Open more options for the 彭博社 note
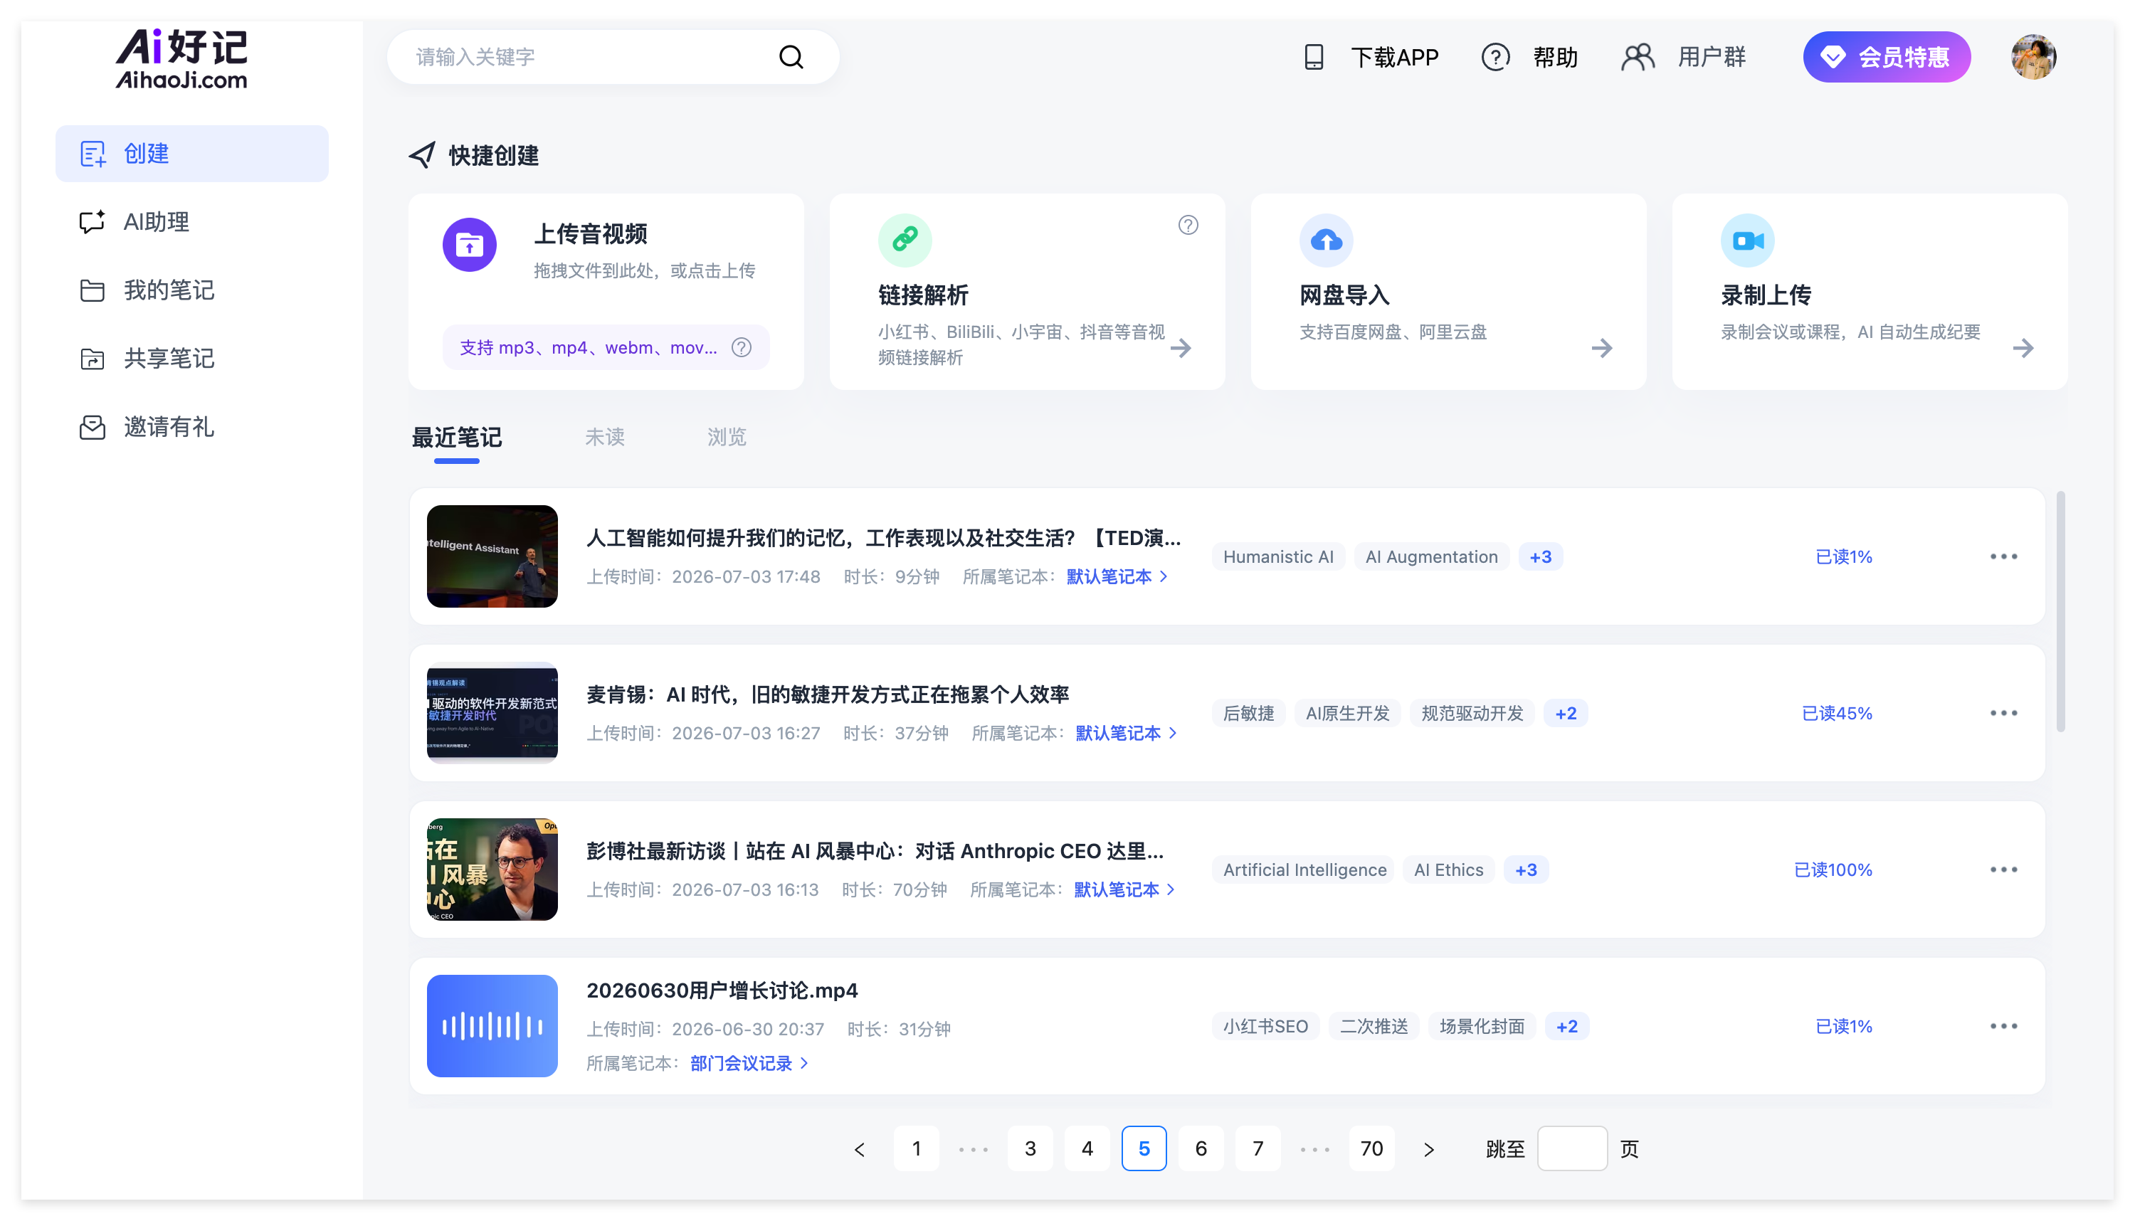 tap(2003, 869)
